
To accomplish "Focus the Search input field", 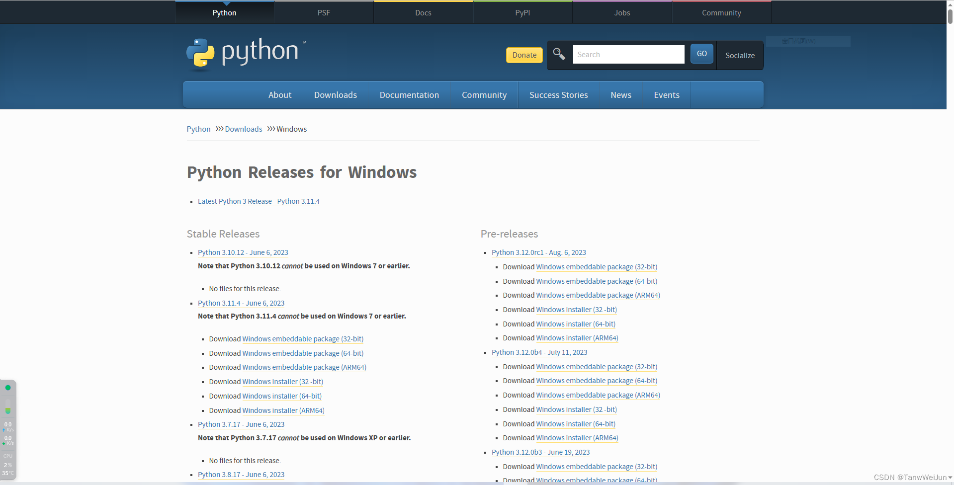I will pos(628,54).
